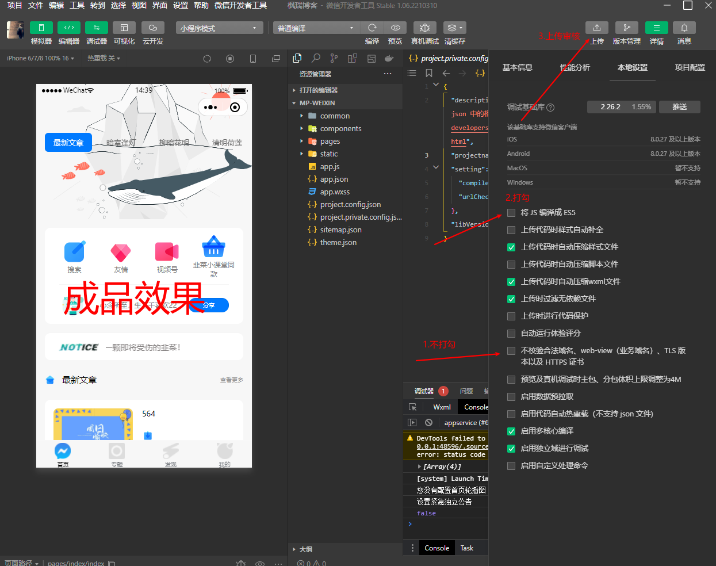The image size is (716, 566).
Task: Open the 微信开发者工具 menu
Action: [x=240, y=5]
